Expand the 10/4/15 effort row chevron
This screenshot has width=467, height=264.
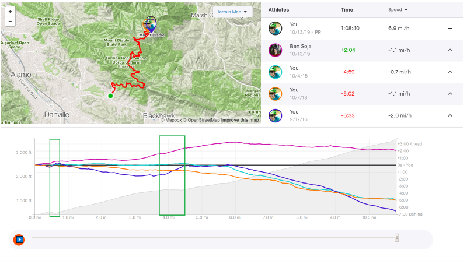pos(450,72)
